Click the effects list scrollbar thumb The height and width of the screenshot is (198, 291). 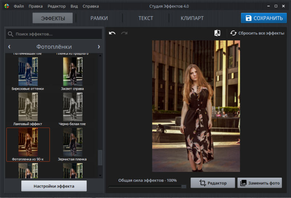click(x=100, y=157)
